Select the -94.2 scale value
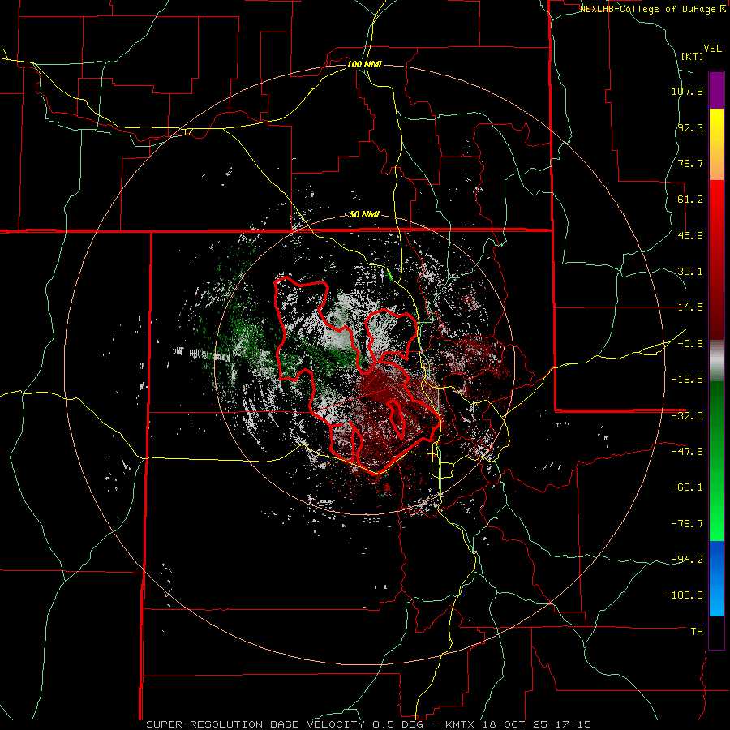Screen dimensions: 730x730 [687, 560]
